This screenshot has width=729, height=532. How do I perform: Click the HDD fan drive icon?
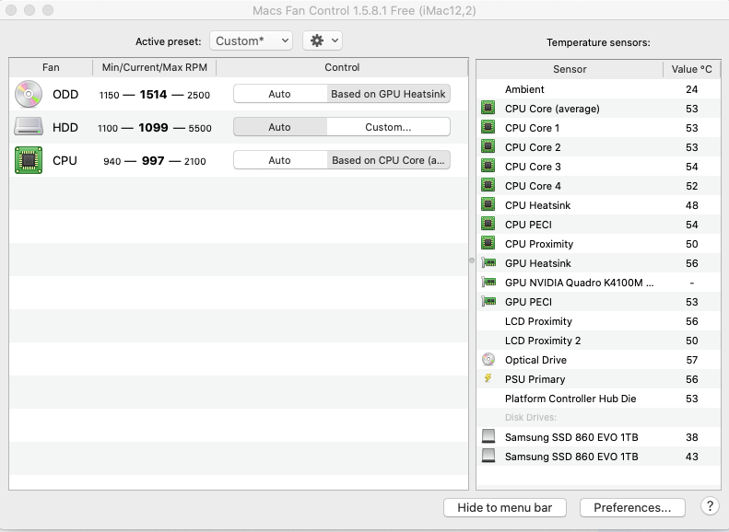(x=29, y=127)
